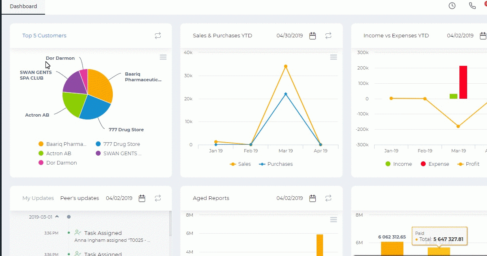
Task: Select the purple SWAN GENTS pie slice
Action: pos(74,82)
